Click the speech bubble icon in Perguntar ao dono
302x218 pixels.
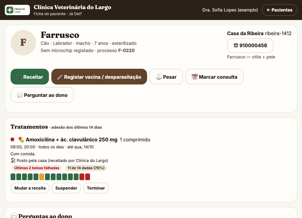(20, 95)
